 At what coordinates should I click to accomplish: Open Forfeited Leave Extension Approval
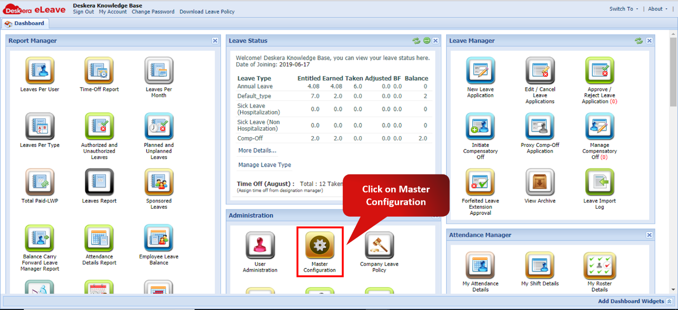point(481,182)
